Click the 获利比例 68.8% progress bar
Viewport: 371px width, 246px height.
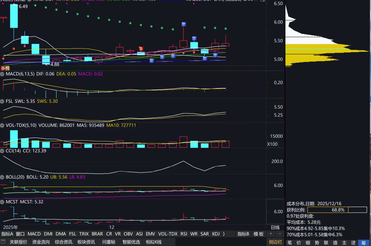point(337,210)
